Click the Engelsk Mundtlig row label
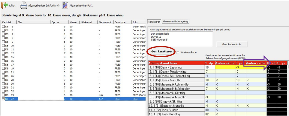 (x=176, y=106)
